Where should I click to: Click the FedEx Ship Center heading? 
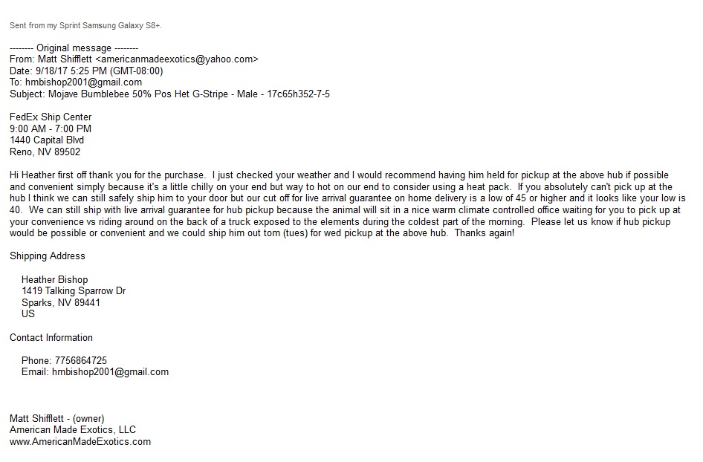pos(51,117)
